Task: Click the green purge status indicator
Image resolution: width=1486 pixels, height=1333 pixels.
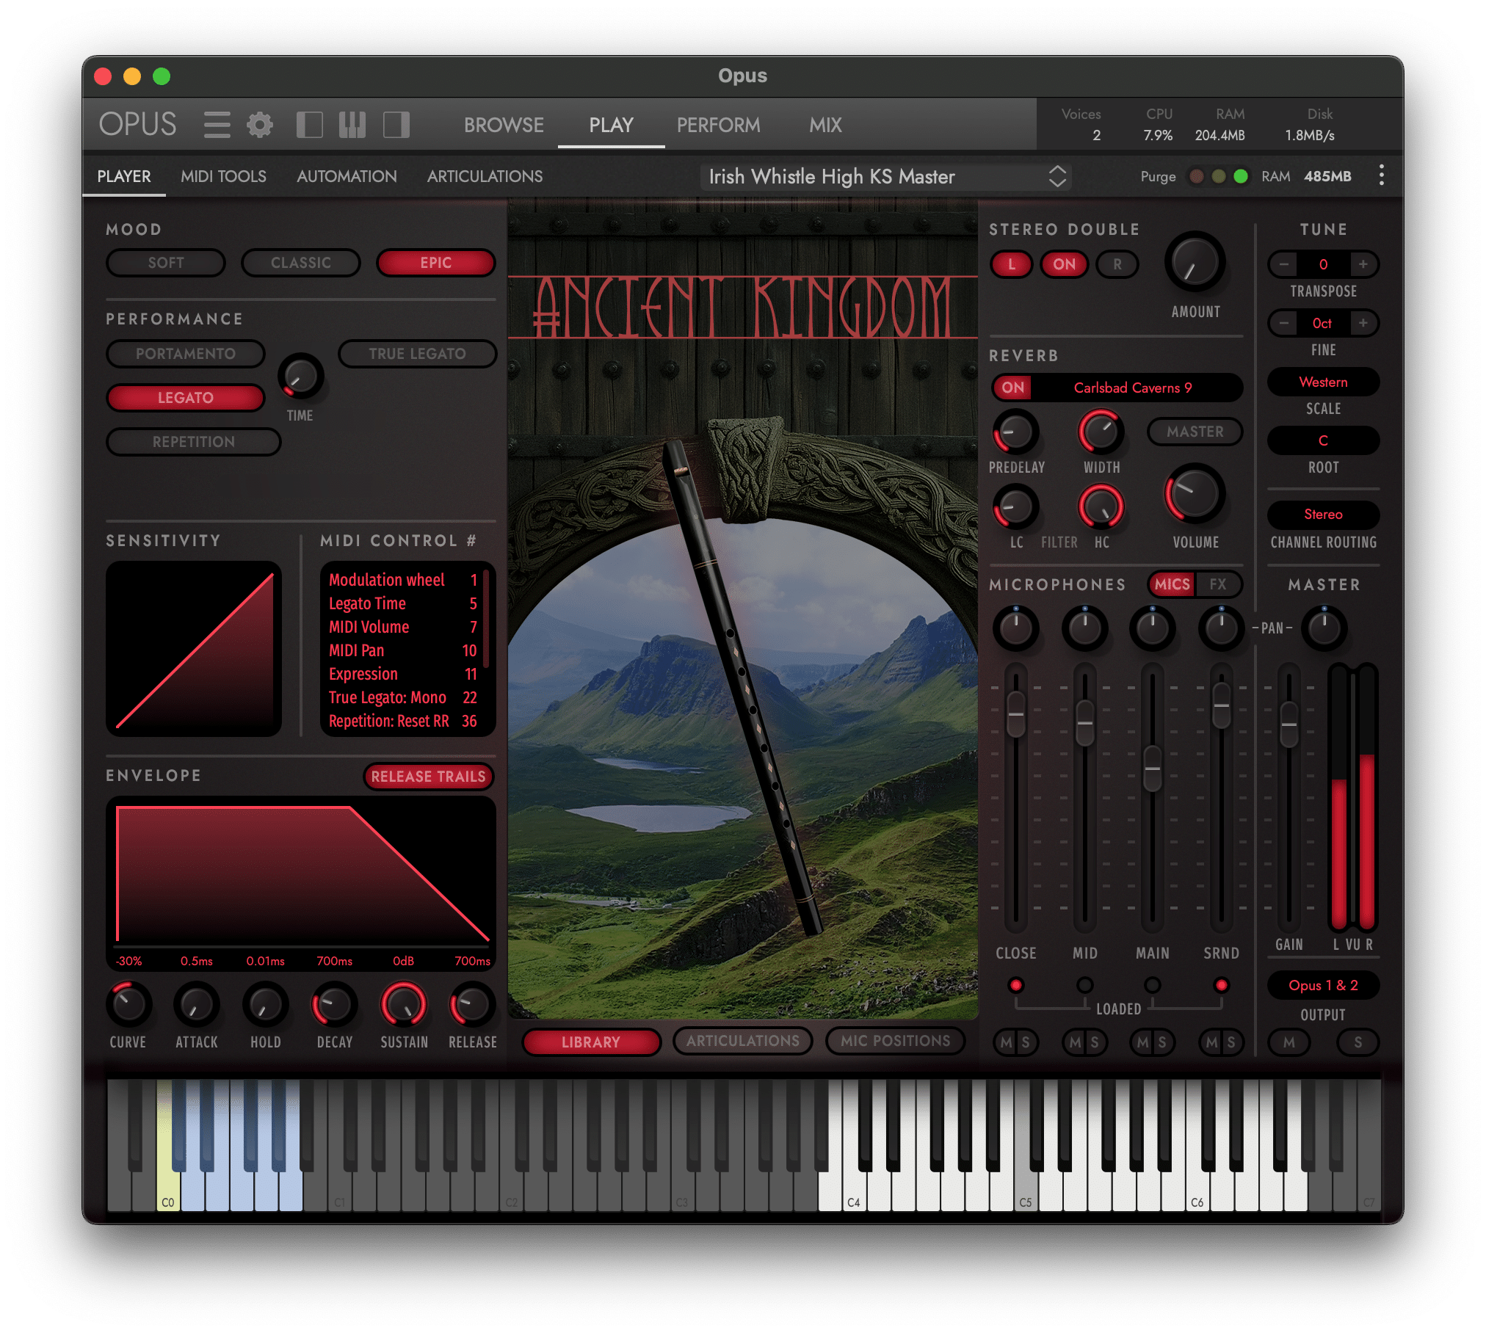Action: point(1241,176)
